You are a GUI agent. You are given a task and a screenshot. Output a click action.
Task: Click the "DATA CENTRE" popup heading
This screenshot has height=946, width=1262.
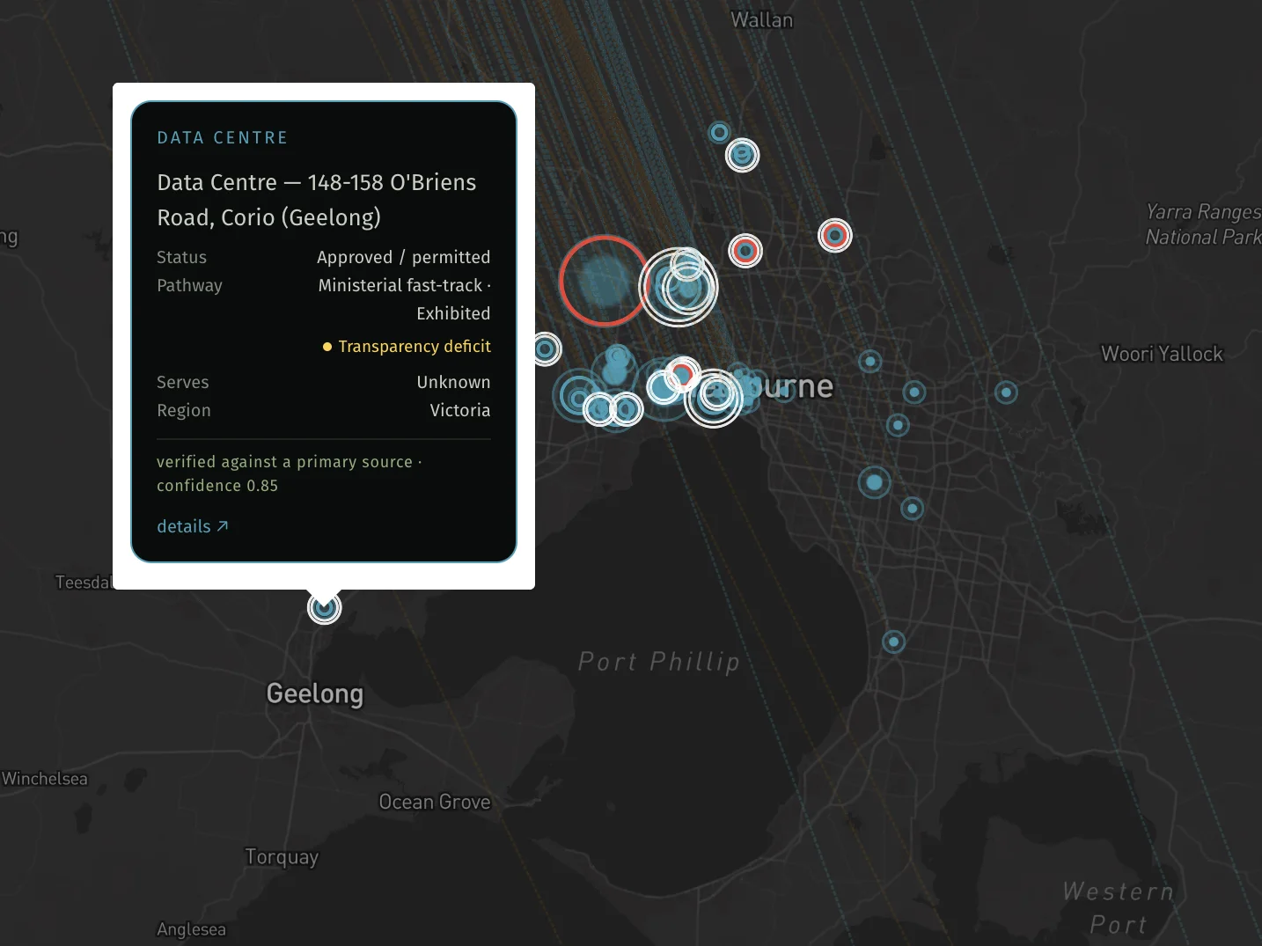223,138
